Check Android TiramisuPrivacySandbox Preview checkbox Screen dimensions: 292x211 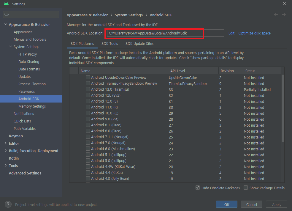(88, 83)
